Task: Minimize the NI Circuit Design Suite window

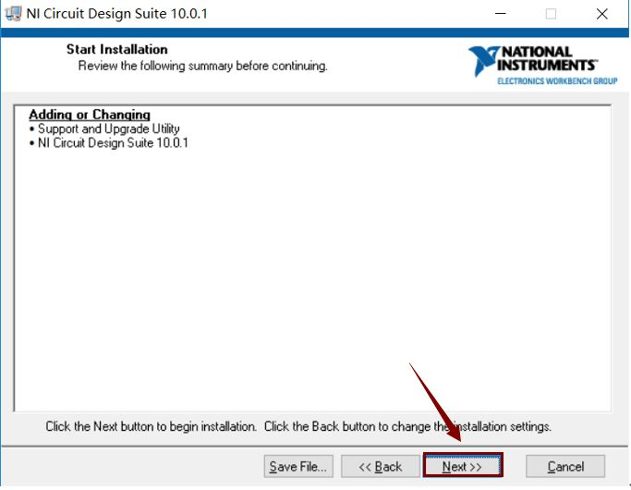Action: point(500,14)
